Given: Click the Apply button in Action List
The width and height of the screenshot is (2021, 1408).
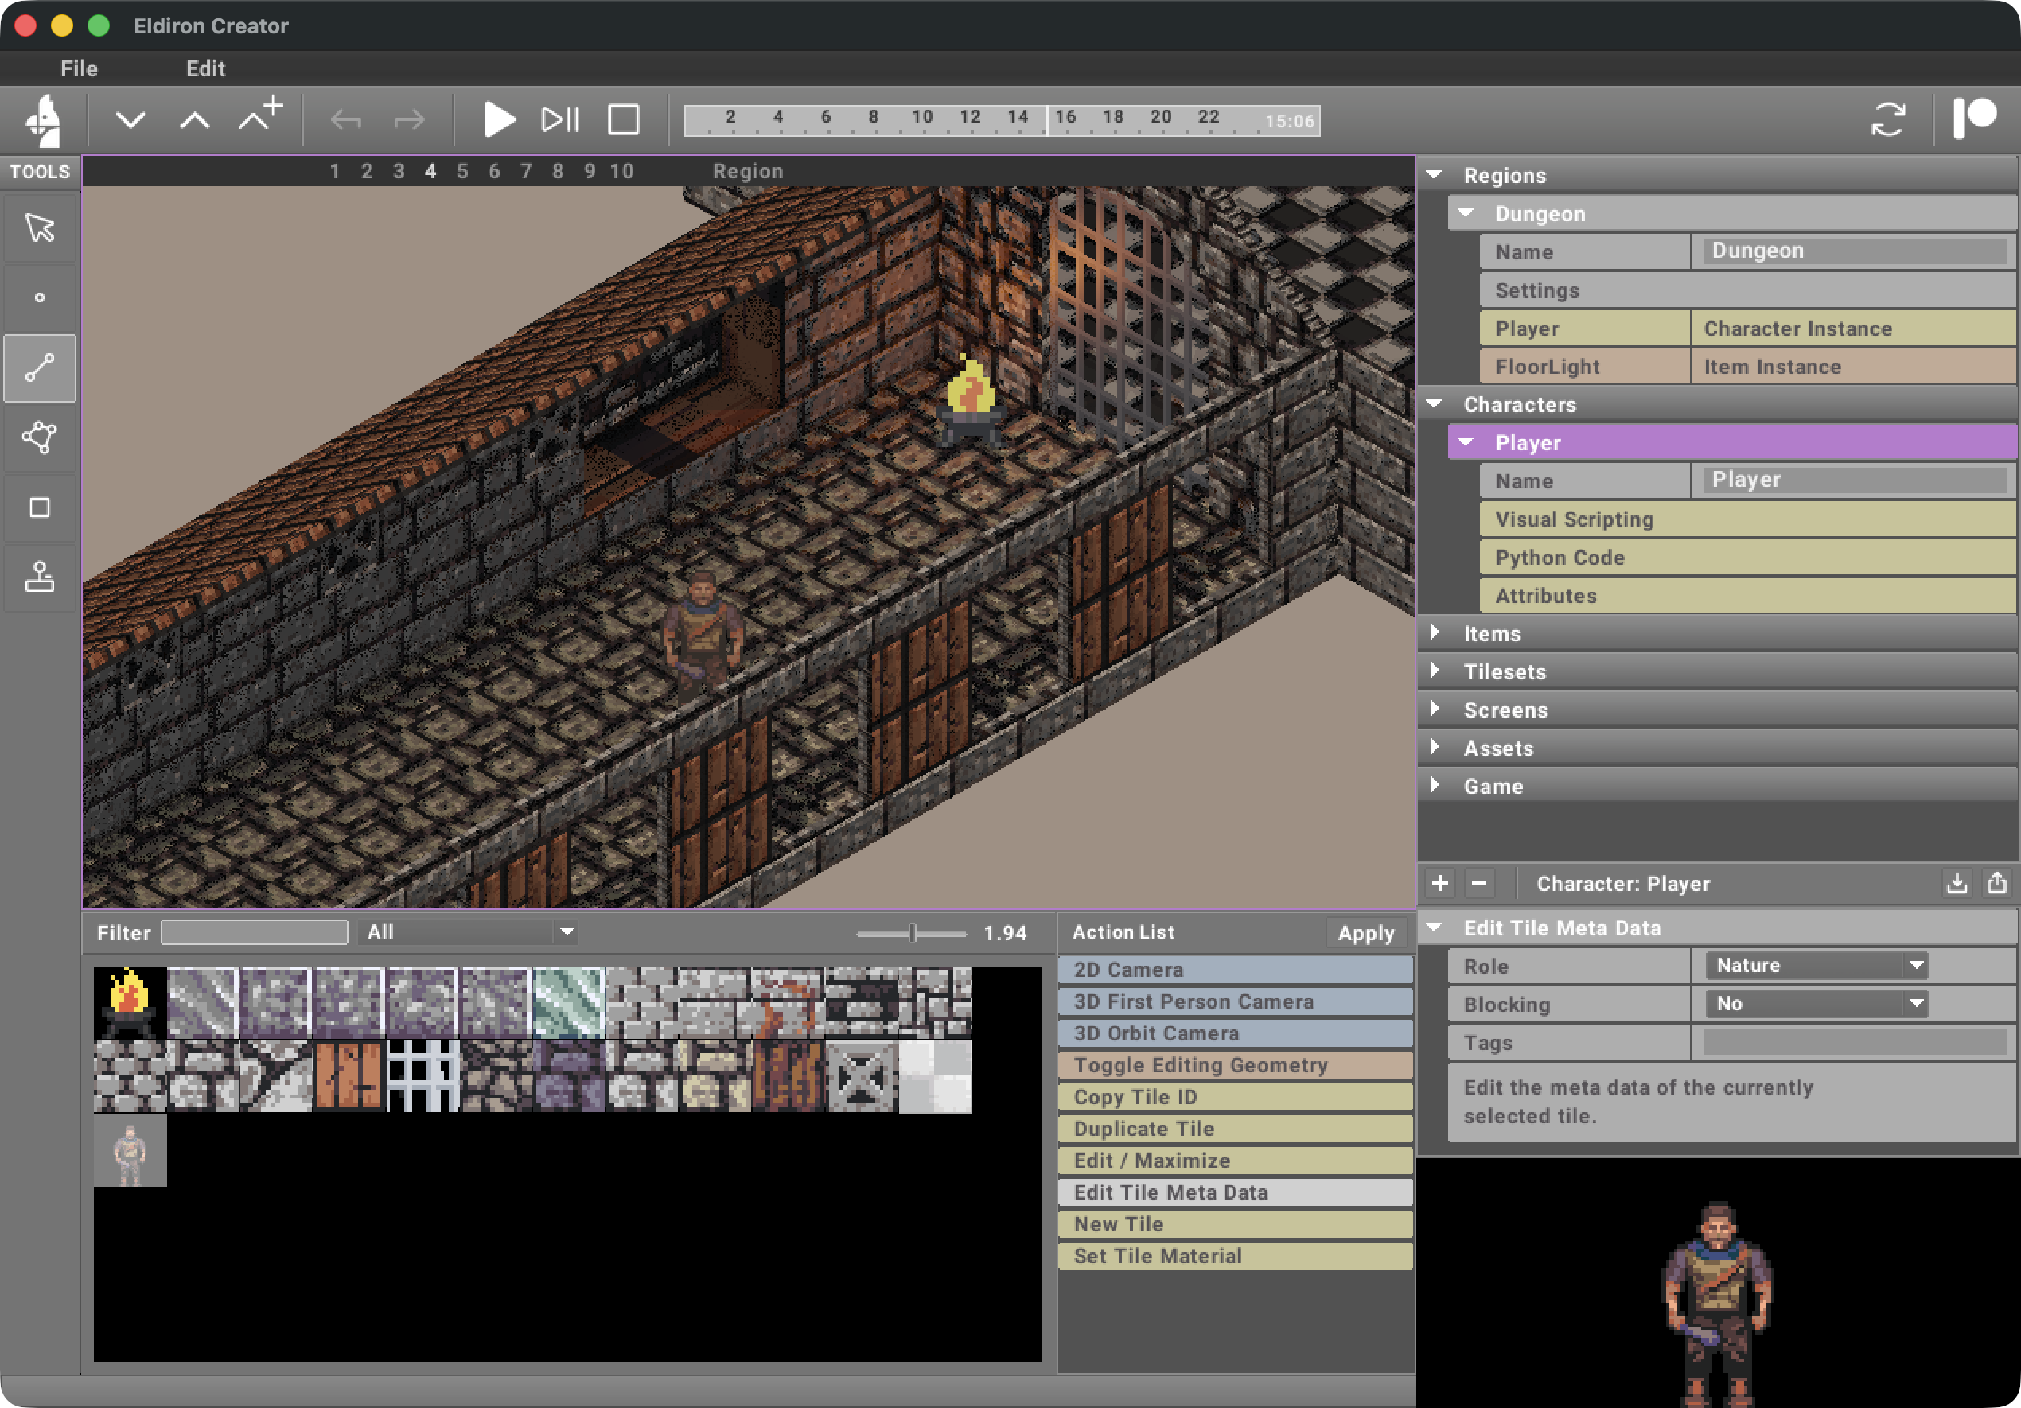Looking at the screenshot, I should tap(1365, 933).
